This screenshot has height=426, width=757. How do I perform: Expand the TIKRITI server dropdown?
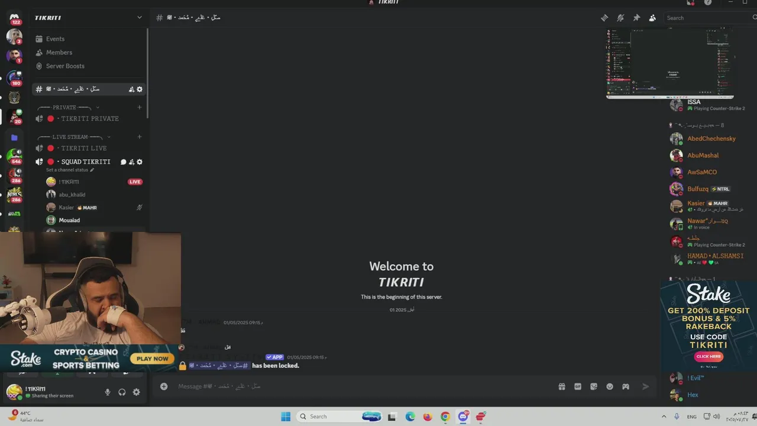pos(140,18)
